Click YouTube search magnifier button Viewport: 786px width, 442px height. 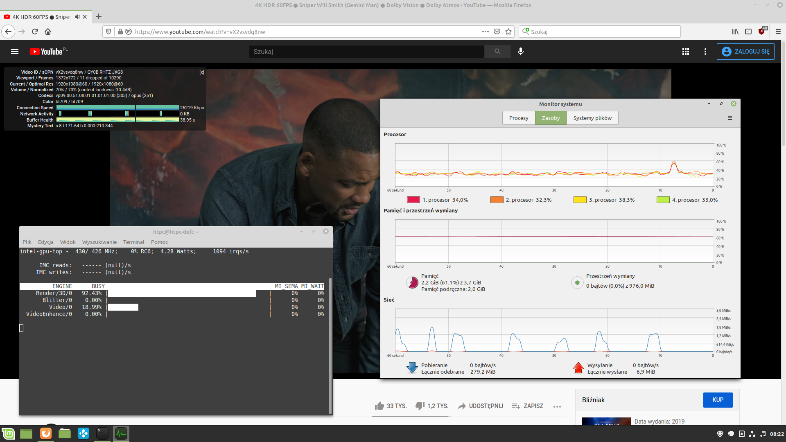pyautogui.click(x=497, y=52)
